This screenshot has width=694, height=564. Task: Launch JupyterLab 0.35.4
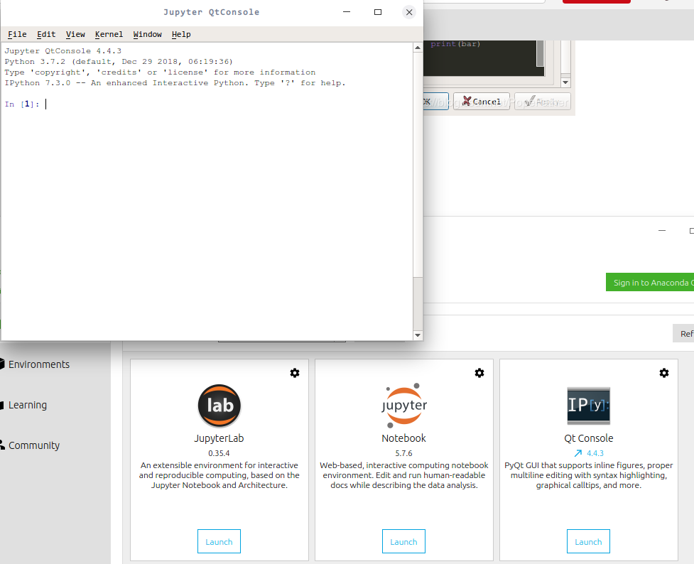click(x=219, y=541)
